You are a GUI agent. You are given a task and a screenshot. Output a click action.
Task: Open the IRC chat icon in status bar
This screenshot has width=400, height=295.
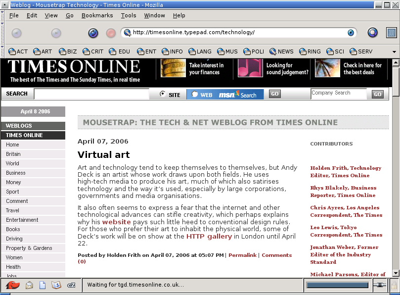tap(71, 285)
